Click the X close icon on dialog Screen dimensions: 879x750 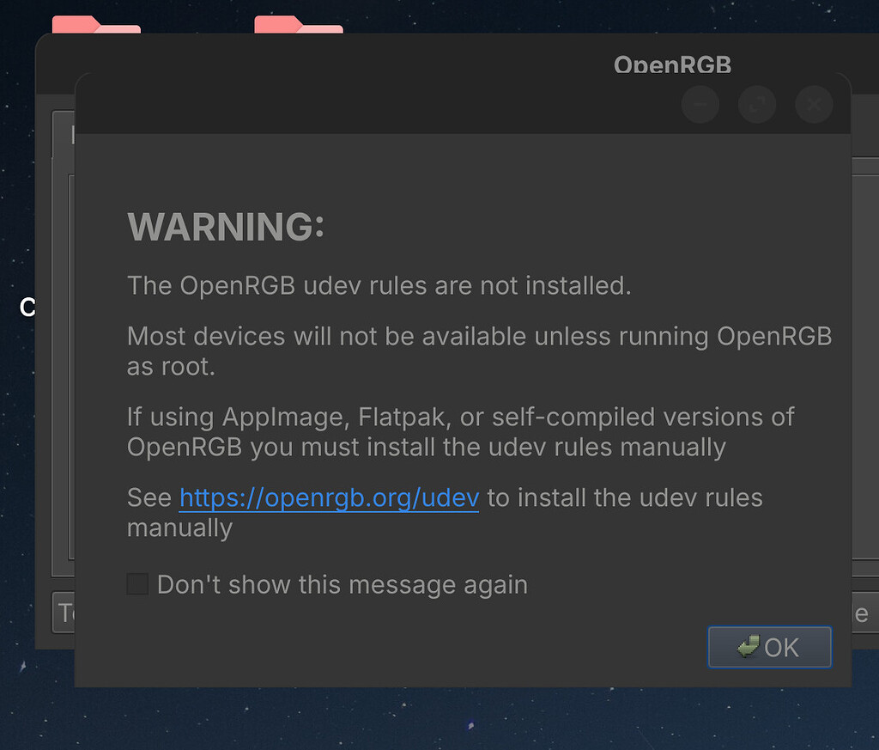click(x=813, y=104)
